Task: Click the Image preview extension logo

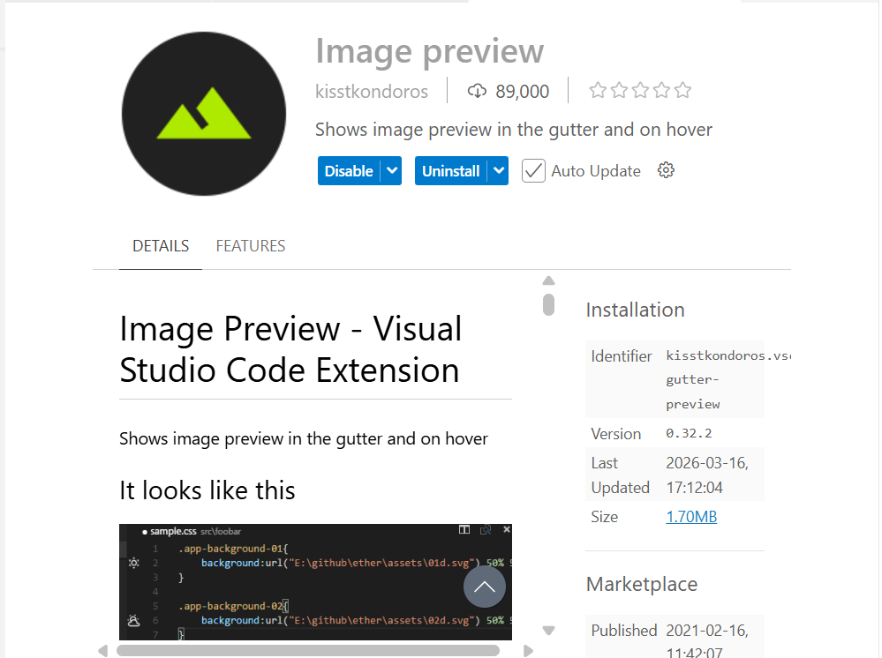Action: pos(204,114)
